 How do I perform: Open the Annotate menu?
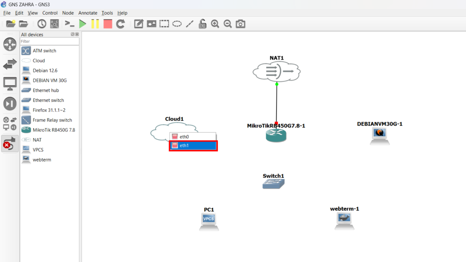tap(88, 13)
